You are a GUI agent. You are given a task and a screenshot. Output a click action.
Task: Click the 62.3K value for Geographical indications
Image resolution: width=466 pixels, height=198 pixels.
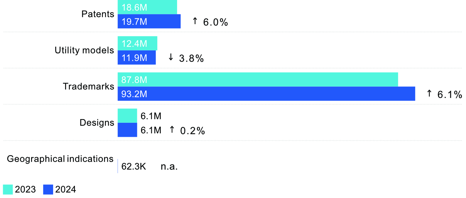(134, 167)
